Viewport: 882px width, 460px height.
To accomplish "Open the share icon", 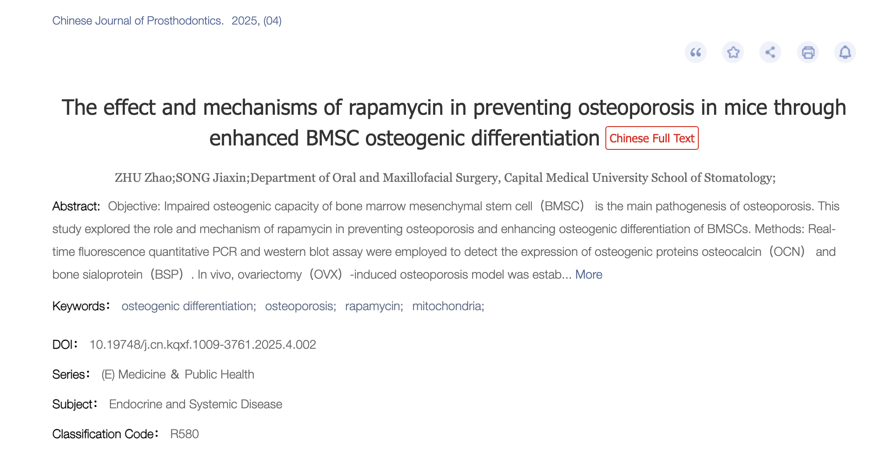I will click(x=770, y=53).
